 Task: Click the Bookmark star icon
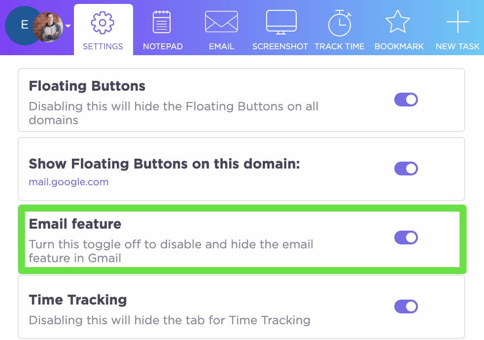pyautogui.click(x=398, y=21)
